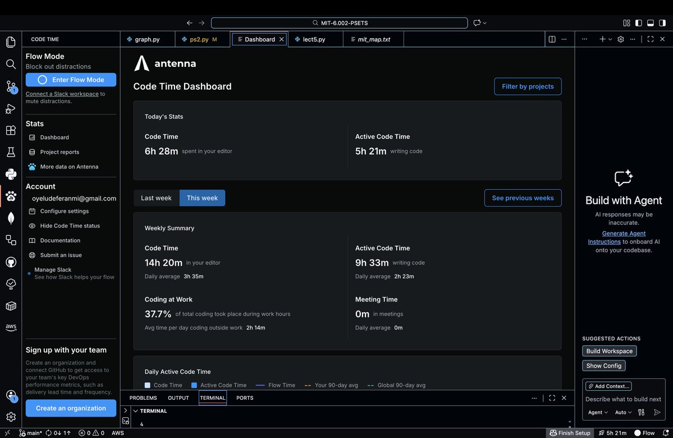
Task: Click Create an organization button
Action: pyautogui.click(x=71, y=408)
